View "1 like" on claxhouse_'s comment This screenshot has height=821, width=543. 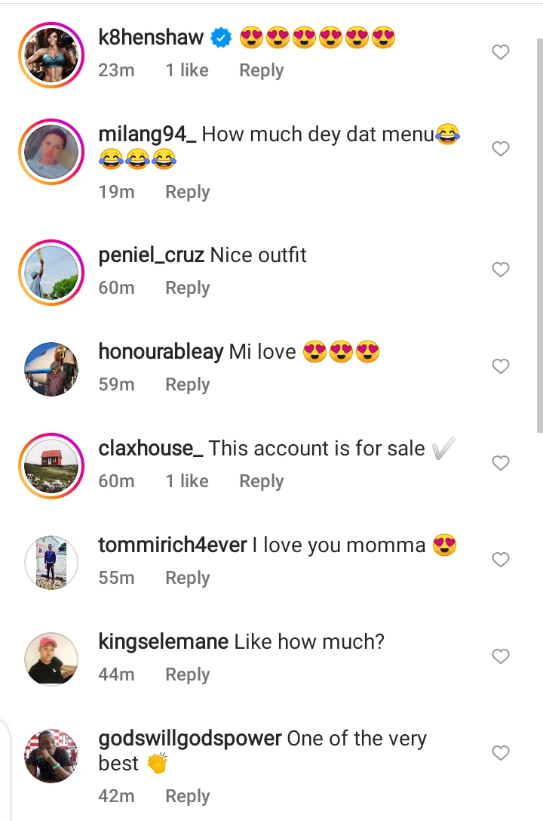click(x=187, y=481)
